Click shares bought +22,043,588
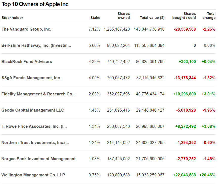 pos(184,175)
